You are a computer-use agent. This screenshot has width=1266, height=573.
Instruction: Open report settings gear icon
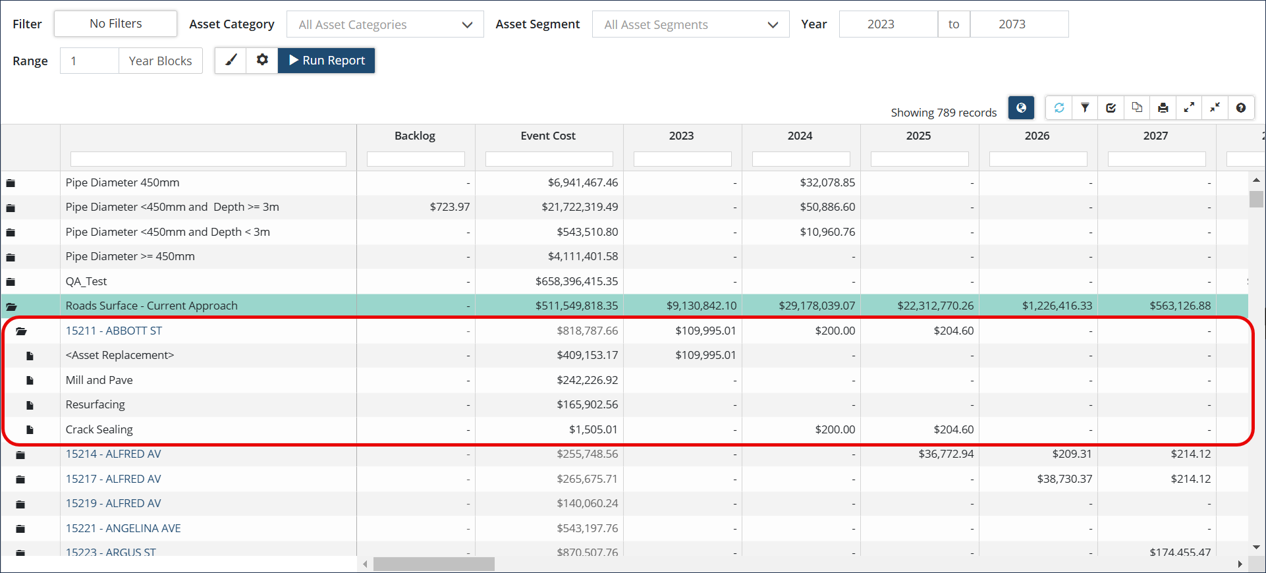[262, 61]
